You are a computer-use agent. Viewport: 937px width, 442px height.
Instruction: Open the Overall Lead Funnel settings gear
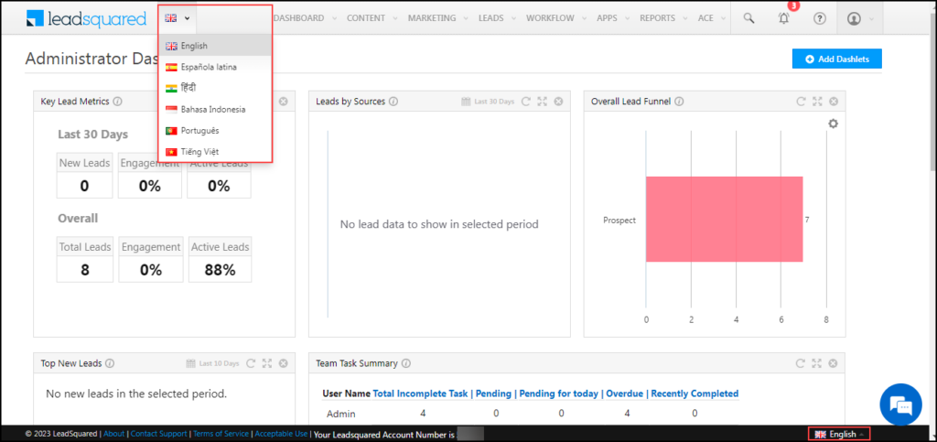[833, 124]
